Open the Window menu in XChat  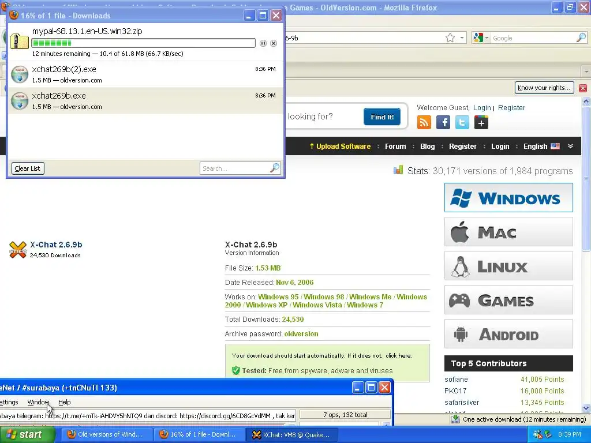pos(38,402)
